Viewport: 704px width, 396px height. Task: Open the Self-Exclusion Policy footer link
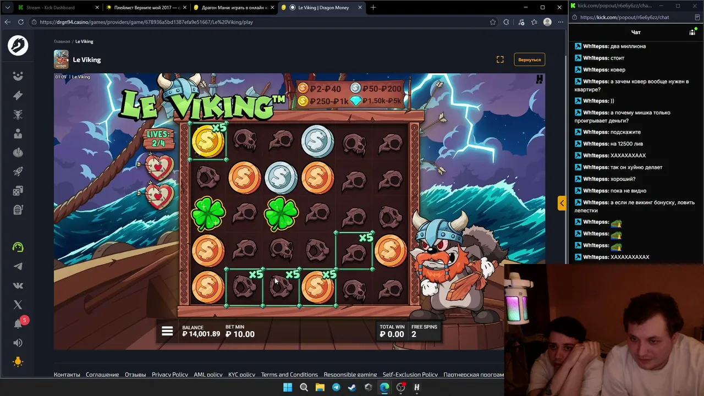click(410, 375)
